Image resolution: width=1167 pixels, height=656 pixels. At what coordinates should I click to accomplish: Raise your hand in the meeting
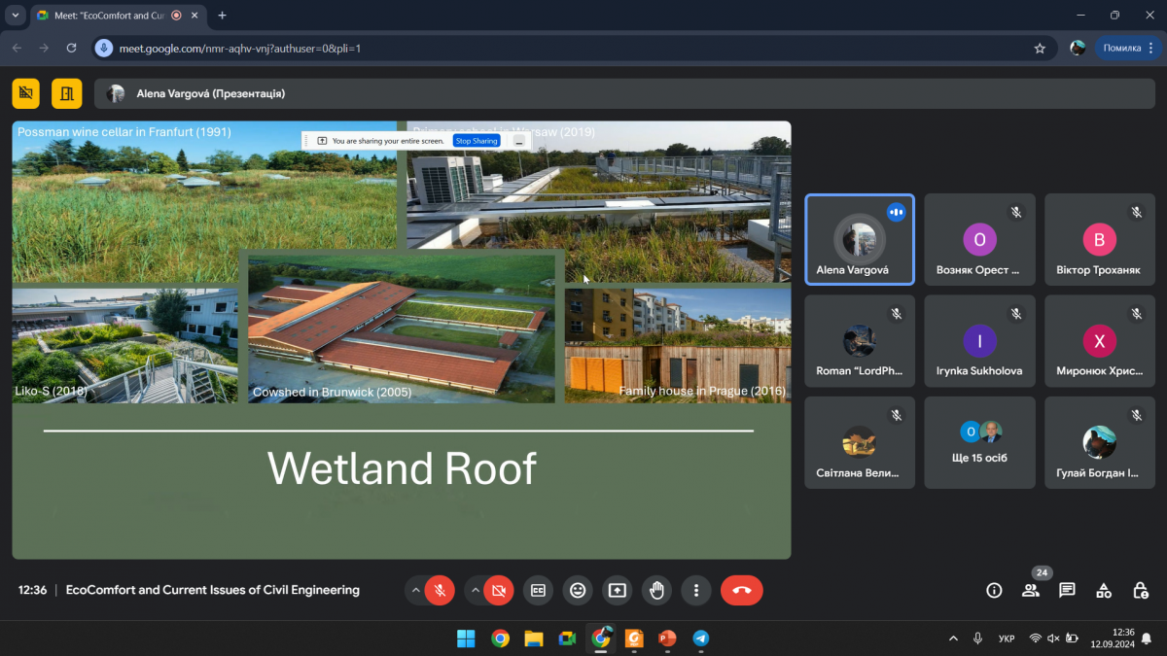(657, 590)
